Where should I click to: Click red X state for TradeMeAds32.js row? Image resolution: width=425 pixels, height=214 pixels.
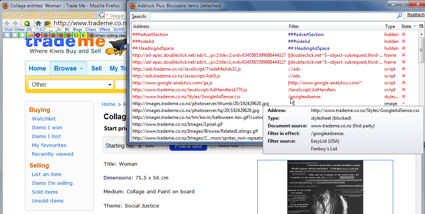coord(404,69)
